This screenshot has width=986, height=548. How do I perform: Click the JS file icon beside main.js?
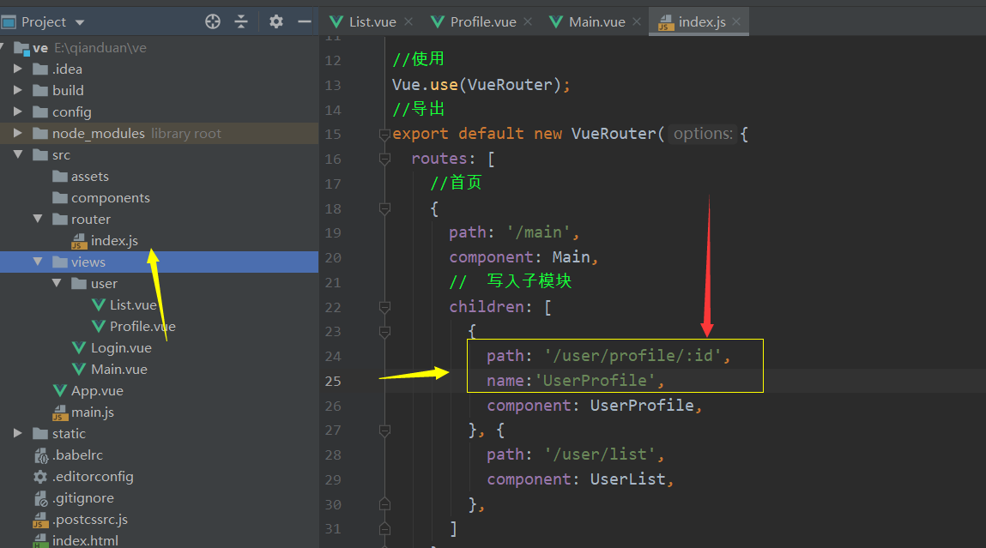[60, 413]
